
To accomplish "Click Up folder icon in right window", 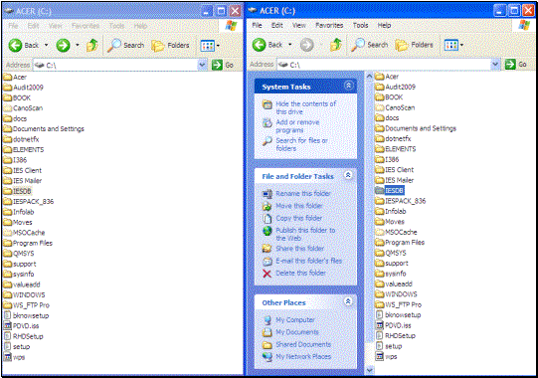I will [x=335, y=45].
